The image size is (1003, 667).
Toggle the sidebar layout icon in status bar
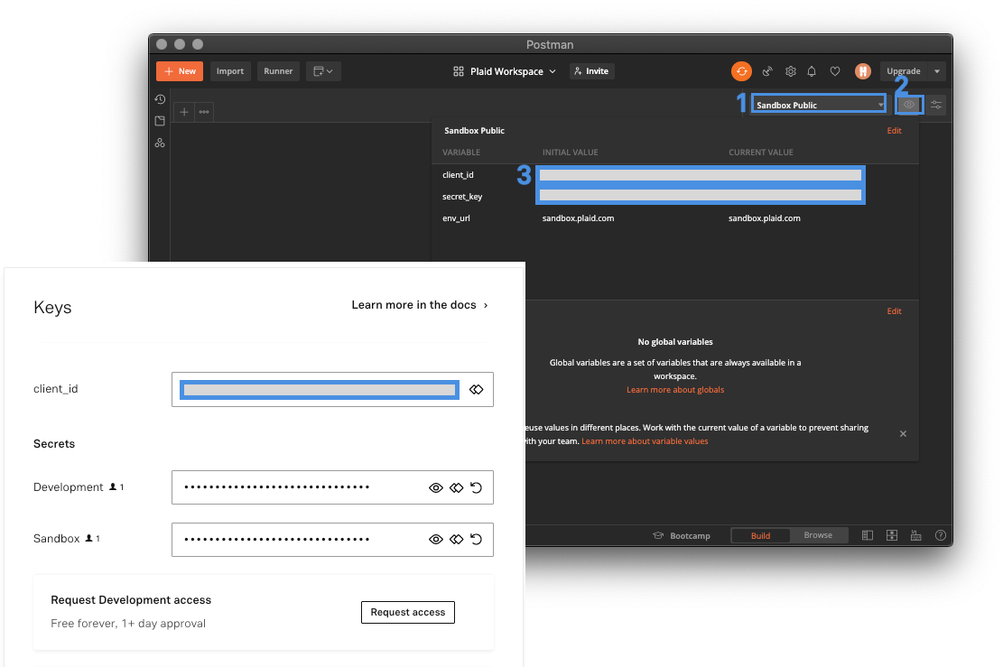[868, 535]
